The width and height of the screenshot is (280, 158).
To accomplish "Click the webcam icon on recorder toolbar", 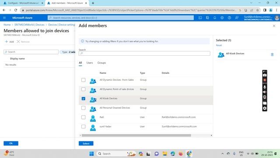I will [265, 97].
